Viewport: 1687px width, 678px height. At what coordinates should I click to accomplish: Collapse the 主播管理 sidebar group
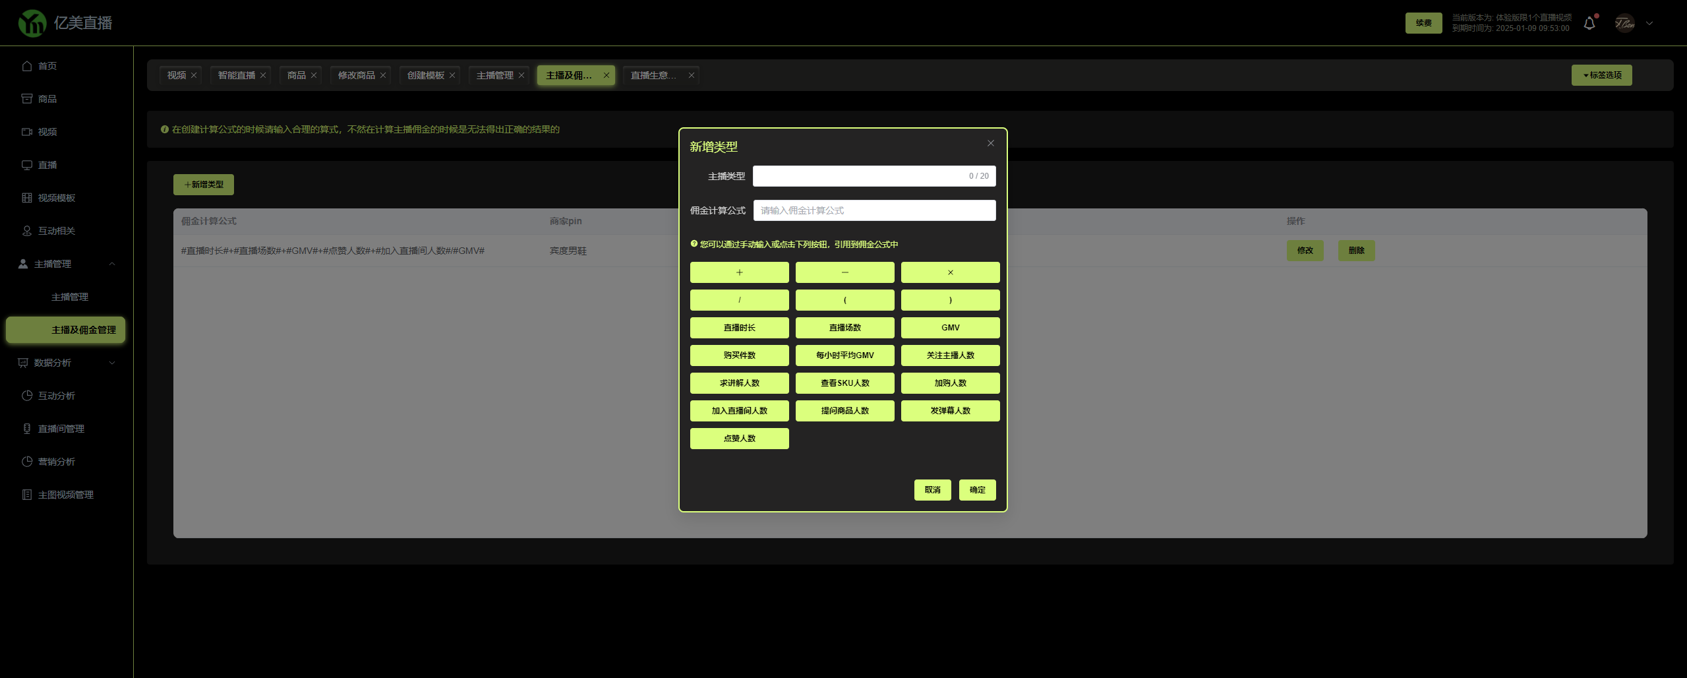coord(112,264)
